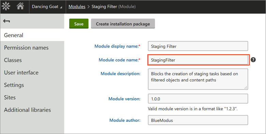Click the Module display name label

pyautogui.click(x=117, y=46)
